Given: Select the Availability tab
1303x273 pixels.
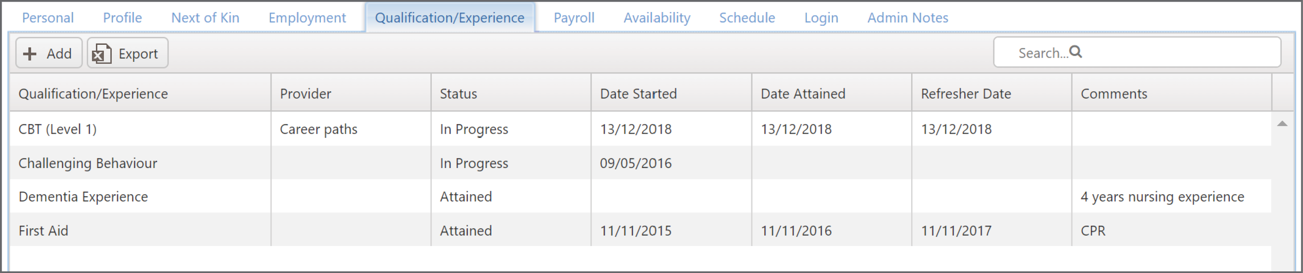Looking at the screenshot, I should 657,18.
